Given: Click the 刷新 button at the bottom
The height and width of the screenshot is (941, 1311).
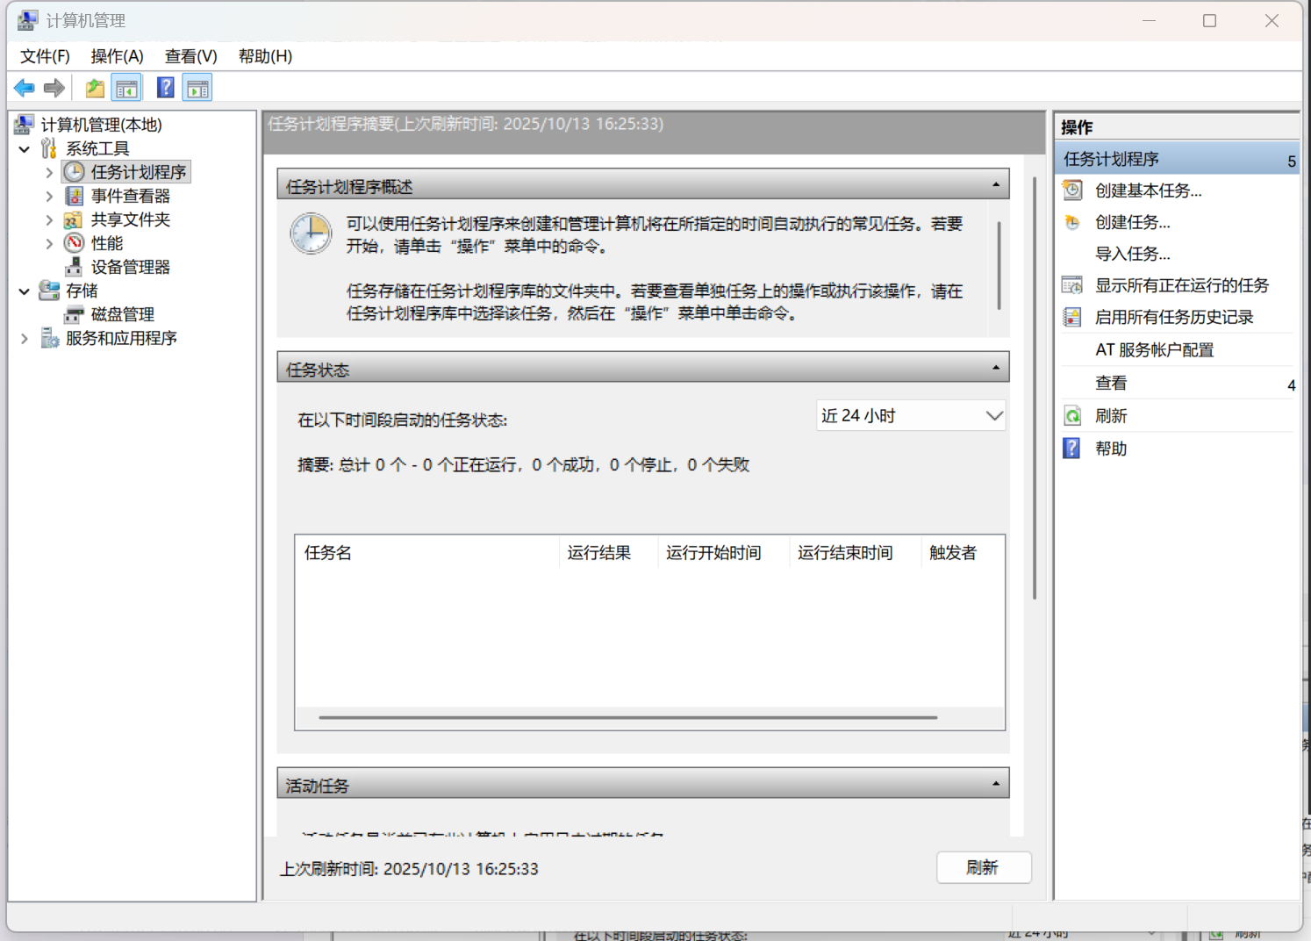Looking at the screenshot, I should pyautogui.click(x=984, y=867).
